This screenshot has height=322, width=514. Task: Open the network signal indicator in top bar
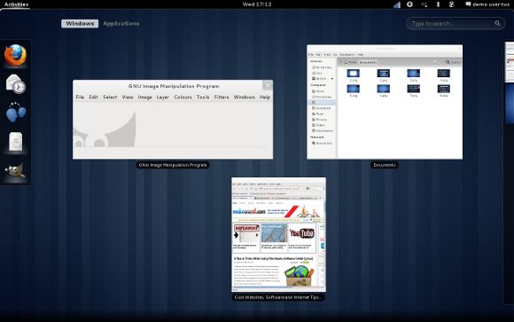[397, 4]
